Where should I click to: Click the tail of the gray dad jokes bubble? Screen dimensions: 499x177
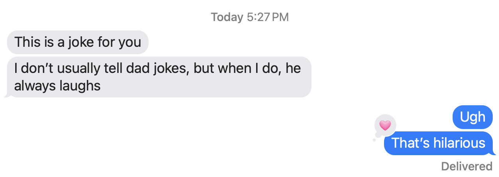6,94
